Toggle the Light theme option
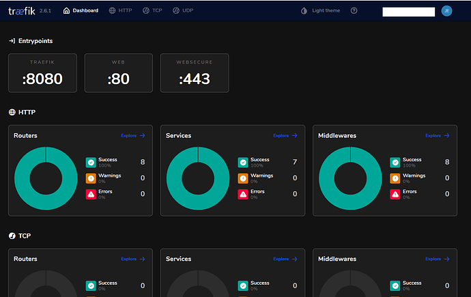 point(326,10)
